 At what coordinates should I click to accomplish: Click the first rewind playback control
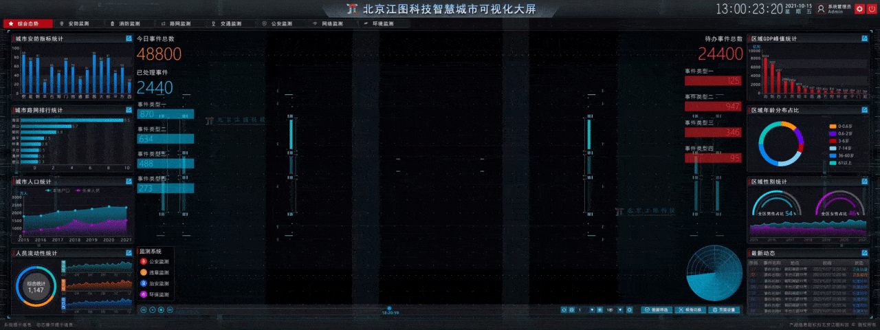point(144,309)
